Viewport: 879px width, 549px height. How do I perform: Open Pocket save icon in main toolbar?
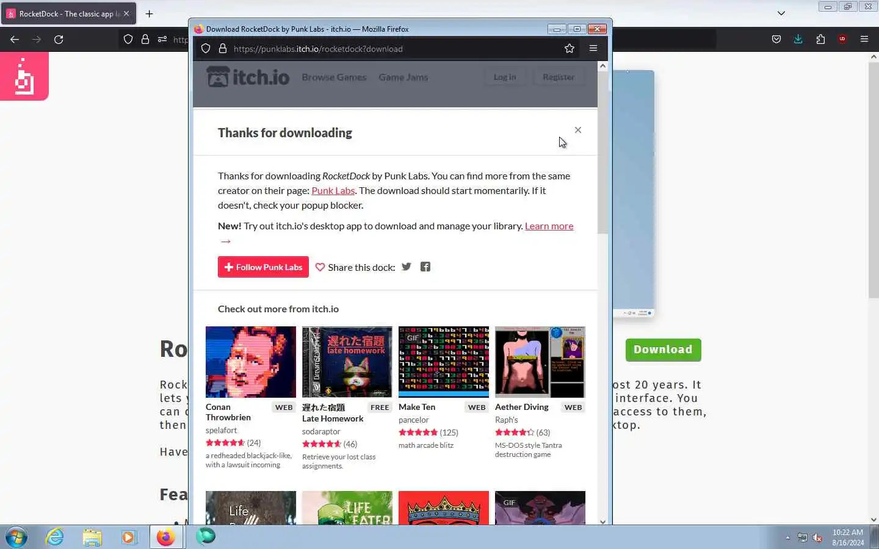pos(776,39)
